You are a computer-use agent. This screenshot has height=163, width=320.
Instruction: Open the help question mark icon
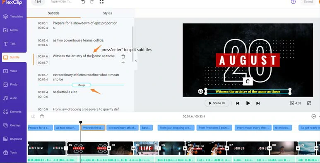click(x=293, y=2)
